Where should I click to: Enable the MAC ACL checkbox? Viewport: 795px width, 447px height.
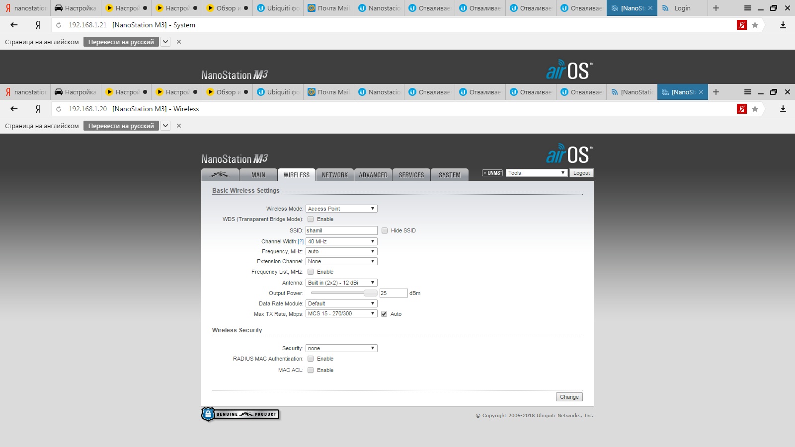click(x=311, y=370)
